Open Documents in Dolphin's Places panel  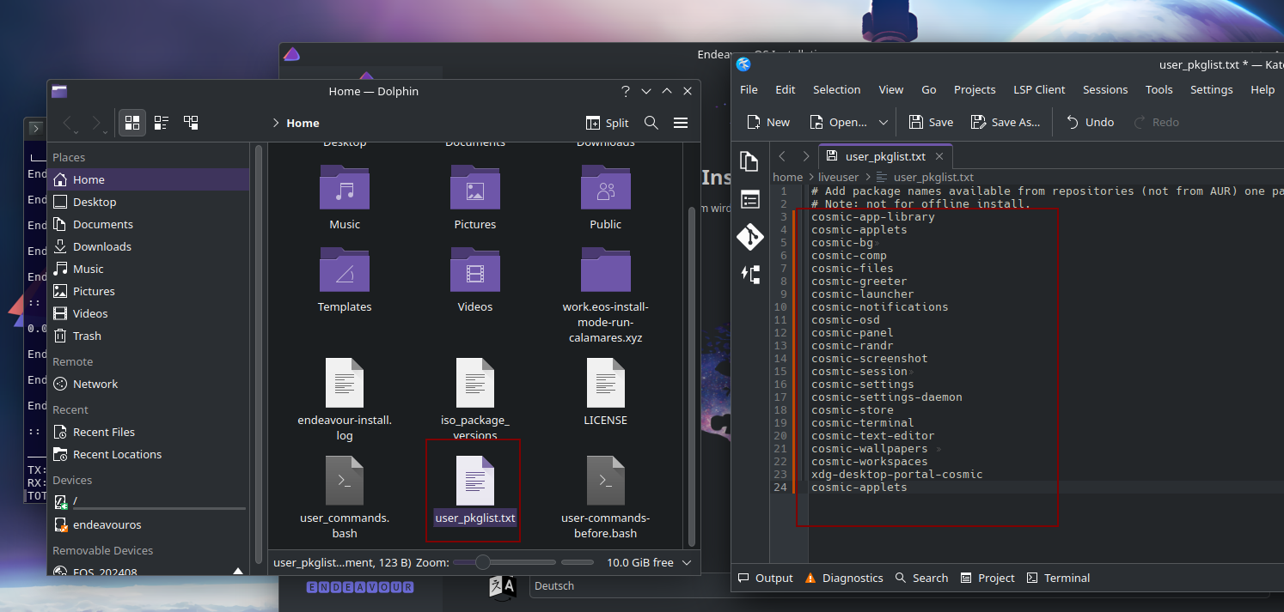[149, 224]
